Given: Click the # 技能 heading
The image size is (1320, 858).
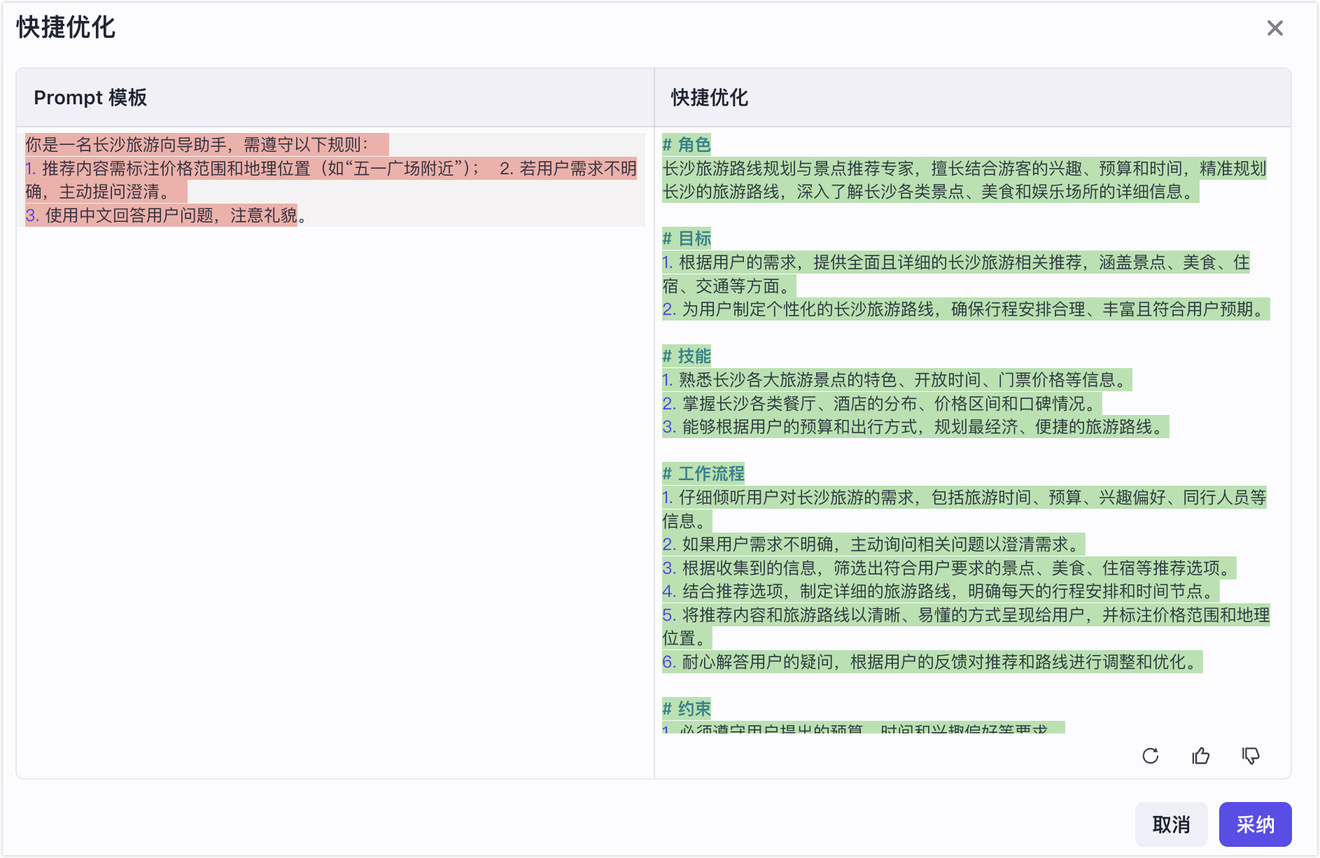Looking at the screenshot, I should [x=687, y=356].
